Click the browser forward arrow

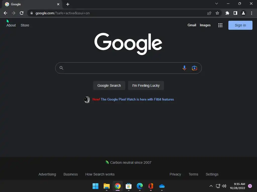click(14, 13)
